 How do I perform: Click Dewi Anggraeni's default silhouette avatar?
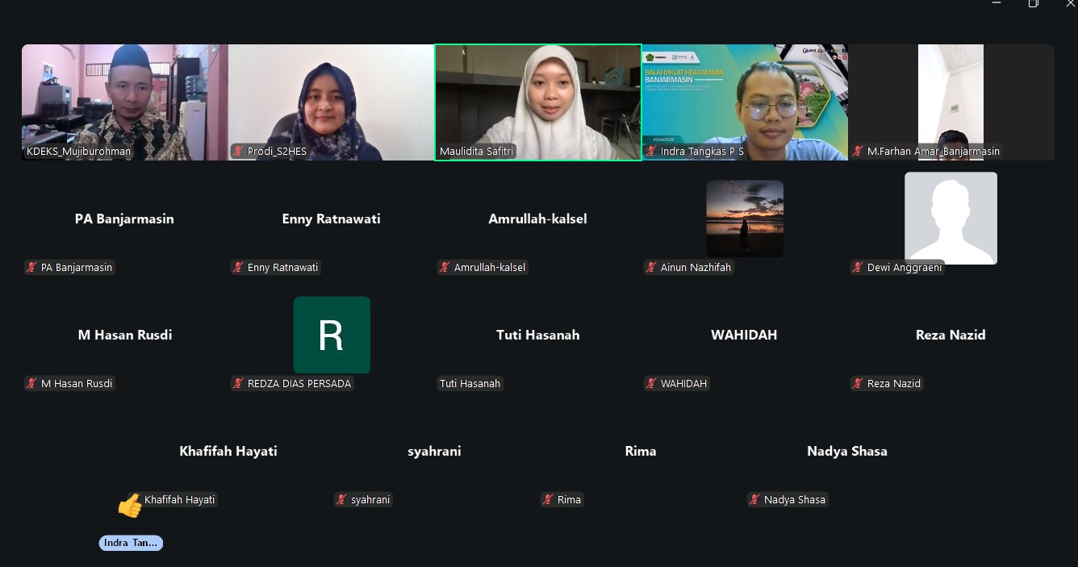pos(951,218)
